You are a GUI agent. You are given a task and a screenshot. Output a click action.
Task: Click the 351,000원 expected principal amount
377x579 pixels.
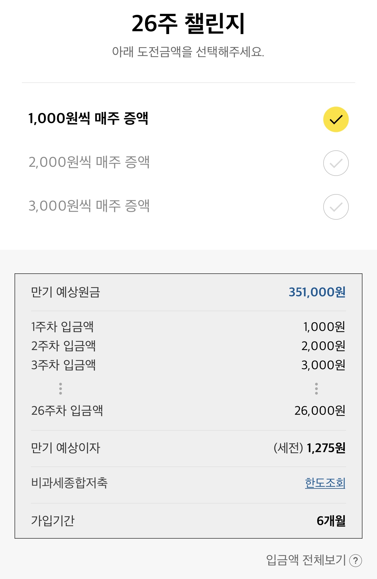[317, 292]
